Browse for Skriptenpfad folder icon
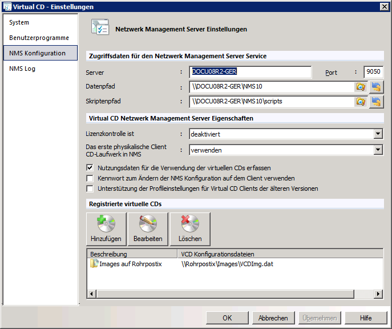The width and height of the screenshot is (392, 329). pos(361,102)
